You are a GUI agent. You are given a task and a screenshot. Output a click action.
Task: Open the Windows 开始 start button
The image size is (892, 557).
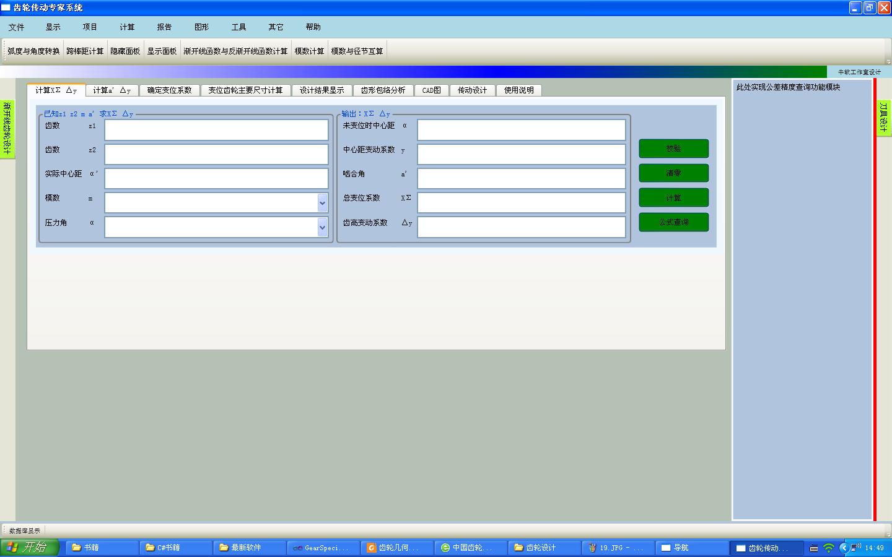[29, 547]
